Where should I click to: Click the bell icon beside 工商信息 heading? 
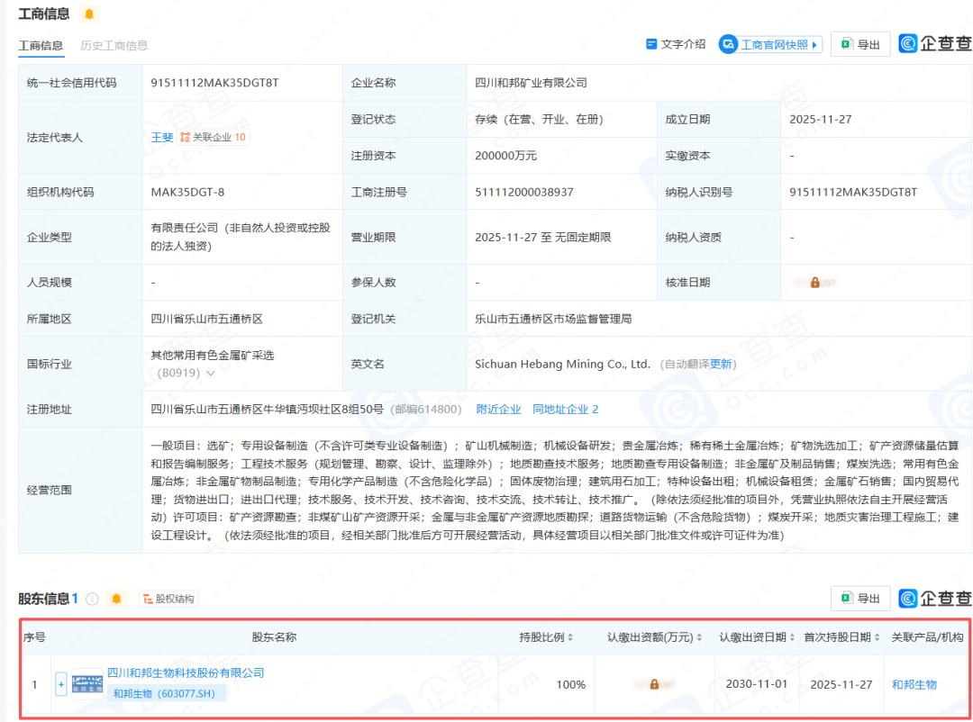pos(88,14)
